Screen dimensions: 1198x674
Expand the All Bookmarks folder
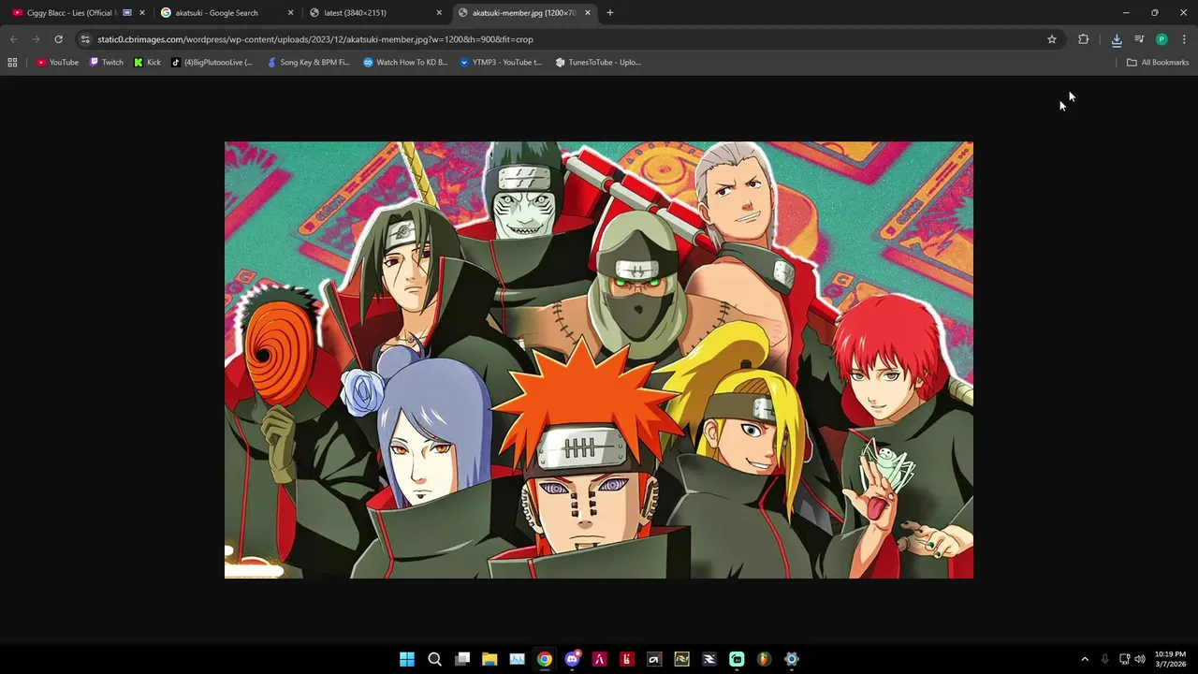click(x=1158, y=63)
